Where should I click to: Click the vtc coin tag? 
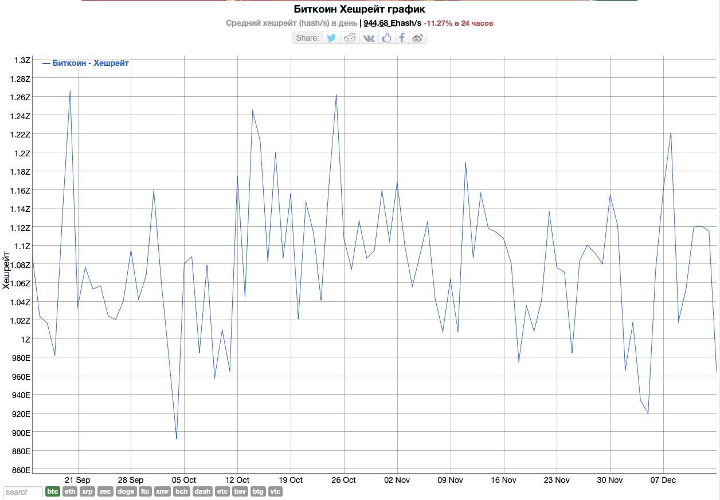pyautogui.click(x=275, y=491)
